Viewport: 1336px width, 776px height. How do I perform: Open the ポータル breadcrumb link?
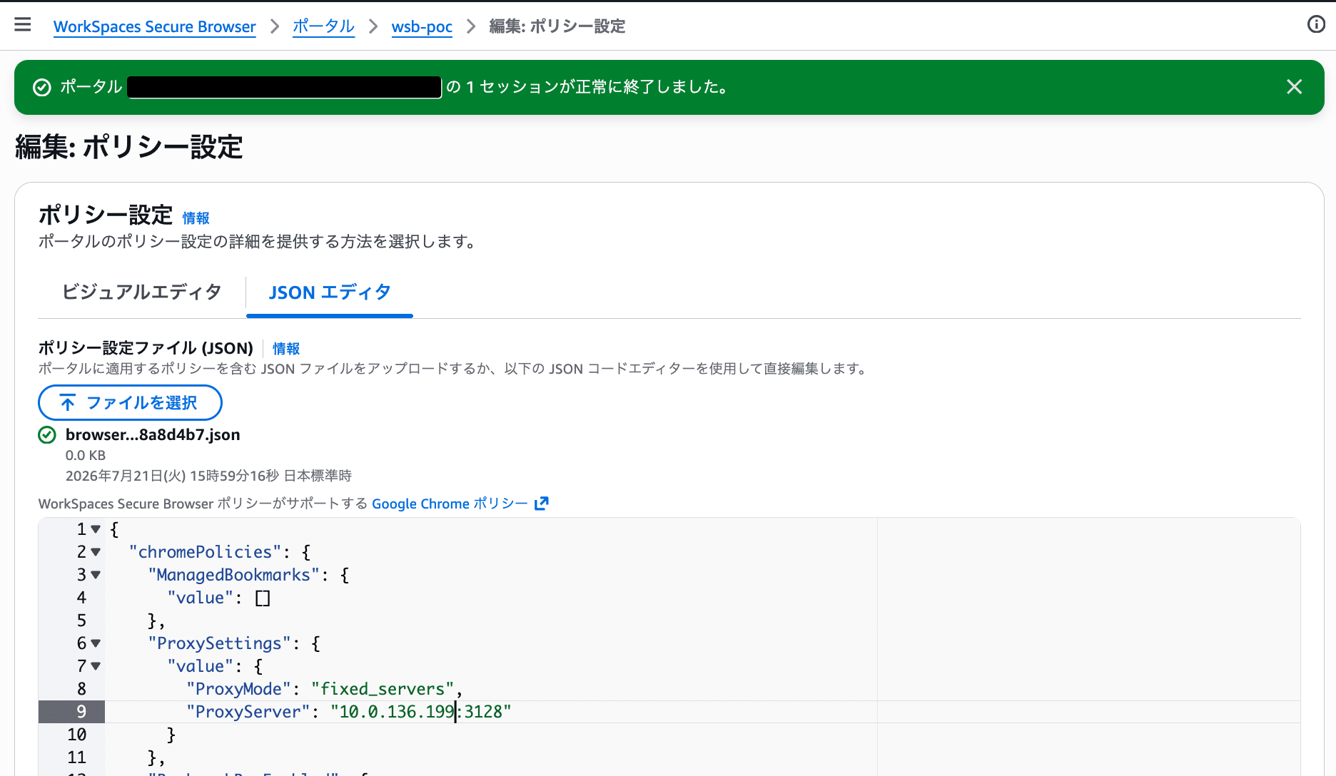(x=323, y=26)
